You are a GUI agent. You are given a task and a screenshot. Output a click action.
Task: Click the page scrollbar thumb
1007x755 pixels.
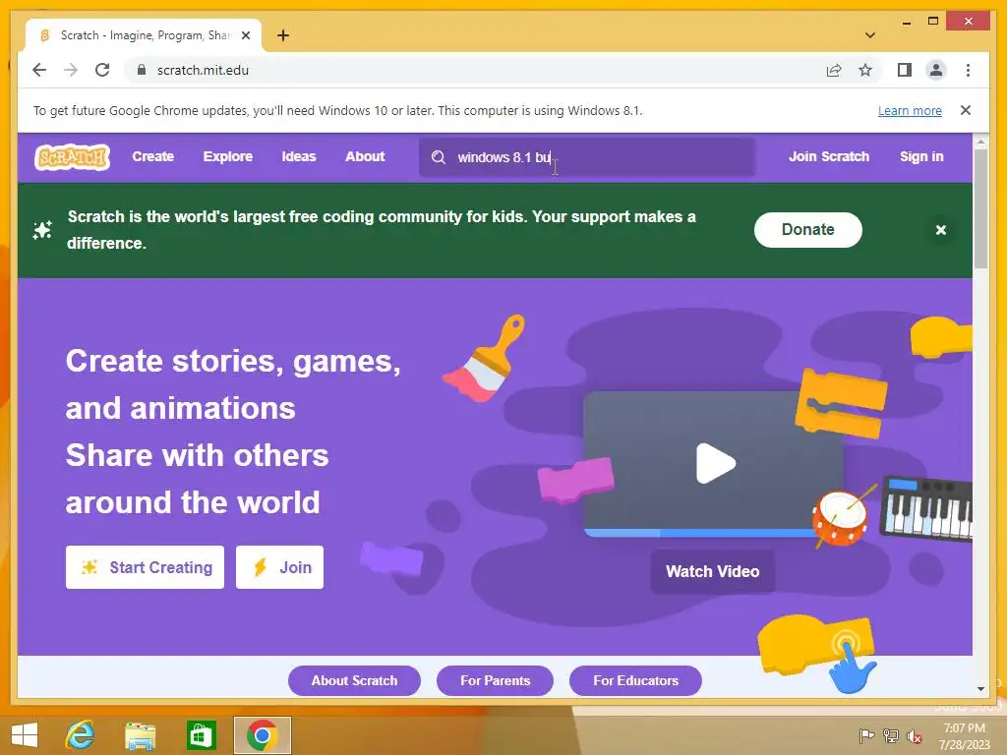(980, 208)
